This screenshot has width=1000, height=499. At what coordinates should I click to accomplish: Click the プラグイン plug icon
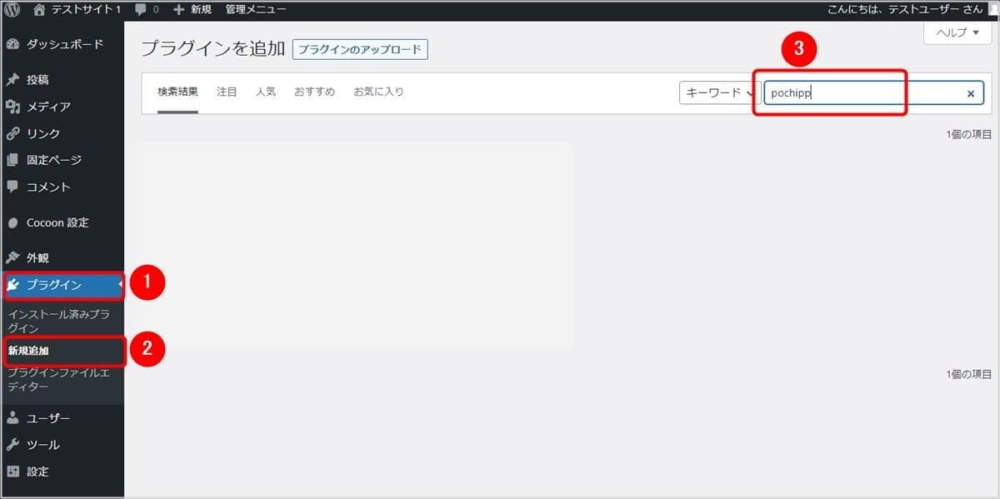[12, 285]
